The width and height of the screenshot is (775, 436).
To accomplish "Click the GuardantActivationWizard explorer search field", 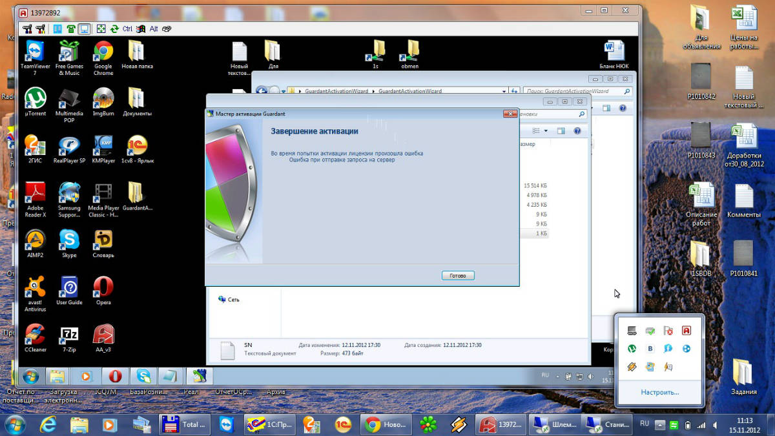I will point(573,92).
